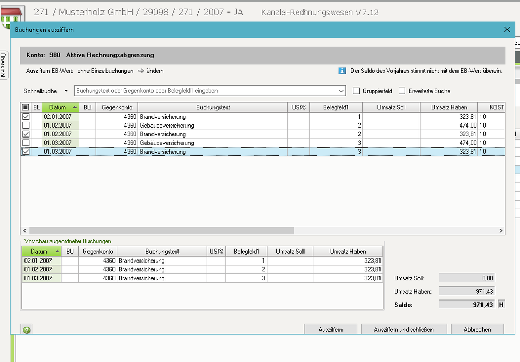Open the help icon at dialog bottom
This screenshot has height=362, width=520.
(27, 330)
